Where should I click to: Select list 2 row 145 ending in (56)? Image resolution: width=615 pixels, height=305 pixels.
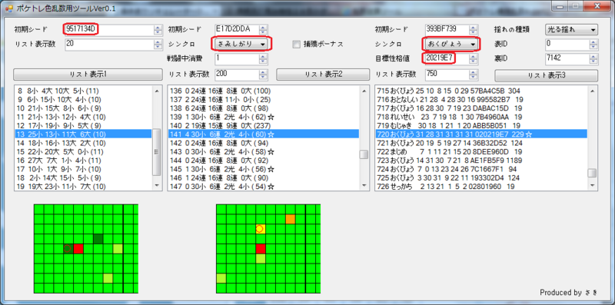tap(264, 169)
